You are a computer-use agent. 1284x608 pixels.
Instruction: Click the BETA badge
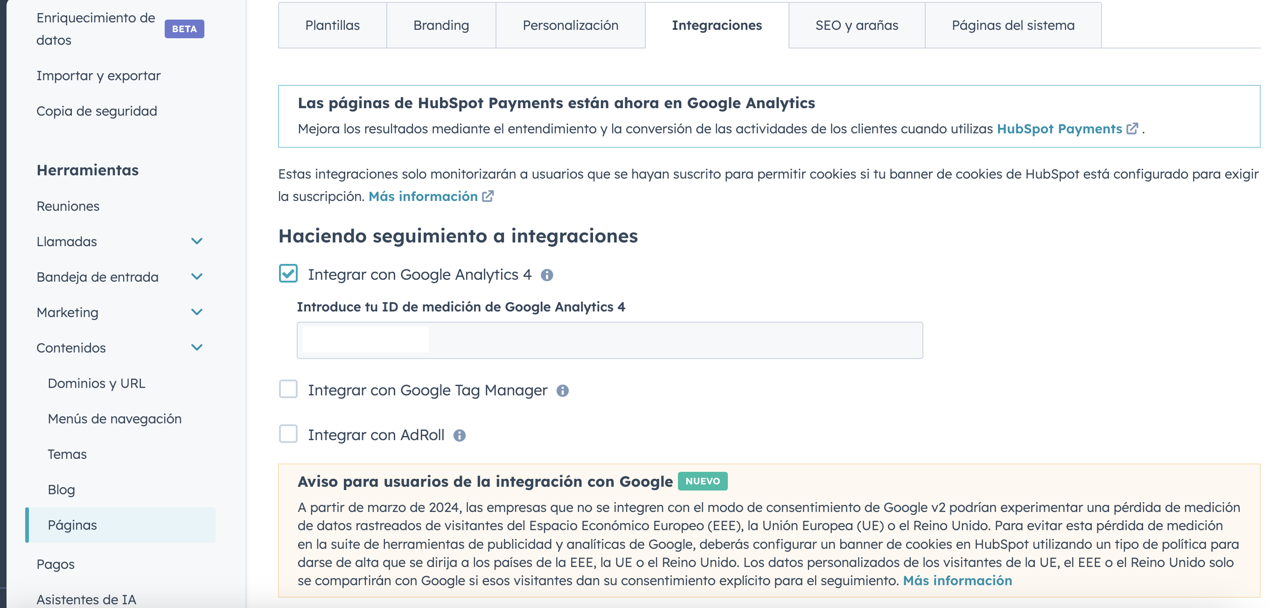(x=184, y=29)
